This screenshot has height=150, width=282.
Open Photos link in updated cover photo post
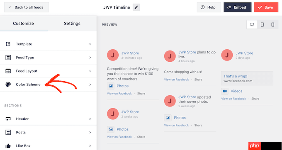[x=180, y=118]
